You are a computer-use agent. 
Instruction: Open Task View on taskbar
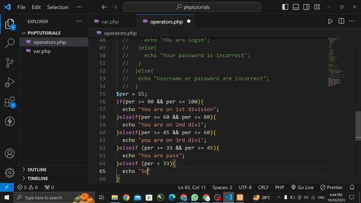point(102,197)
